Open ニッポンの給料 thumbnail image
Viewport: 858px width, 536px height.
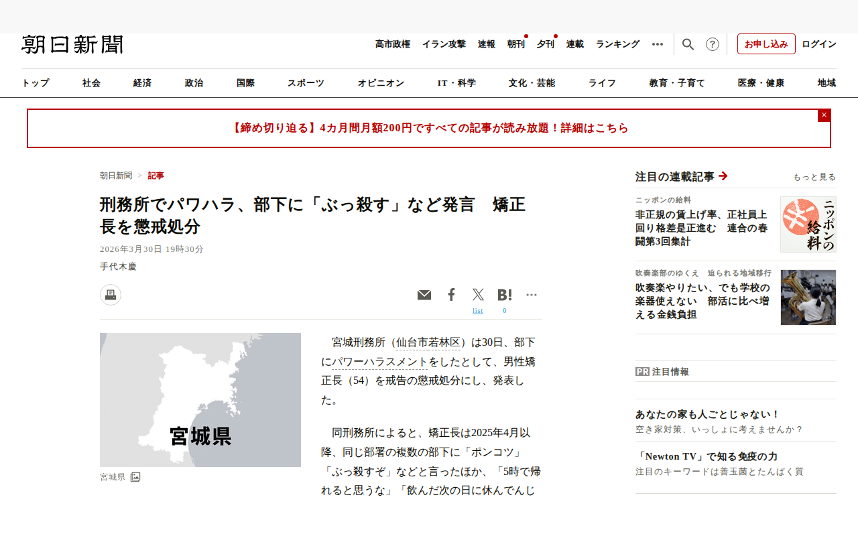pos(808,224)
